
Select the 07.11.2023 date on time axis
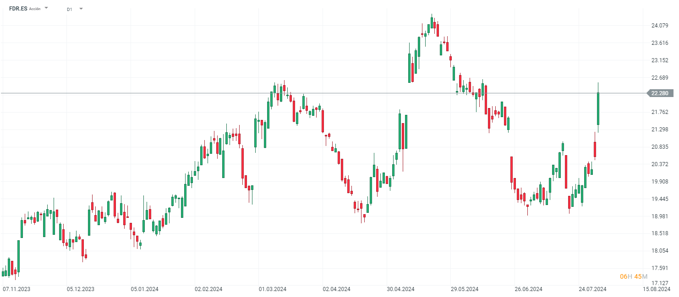tap(16, 289)
